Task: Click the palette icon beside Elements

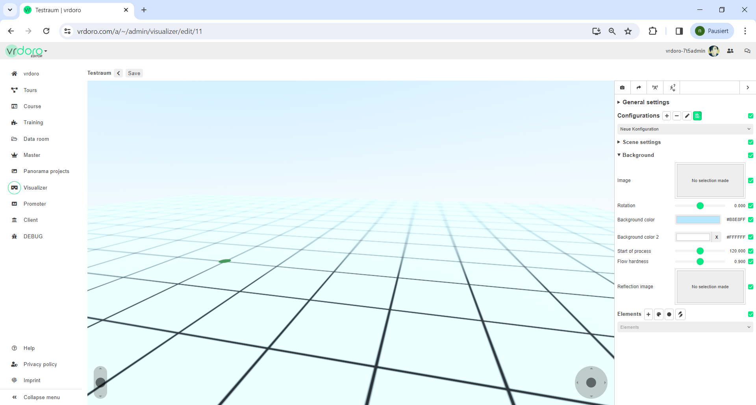Action: coord(659,315)
